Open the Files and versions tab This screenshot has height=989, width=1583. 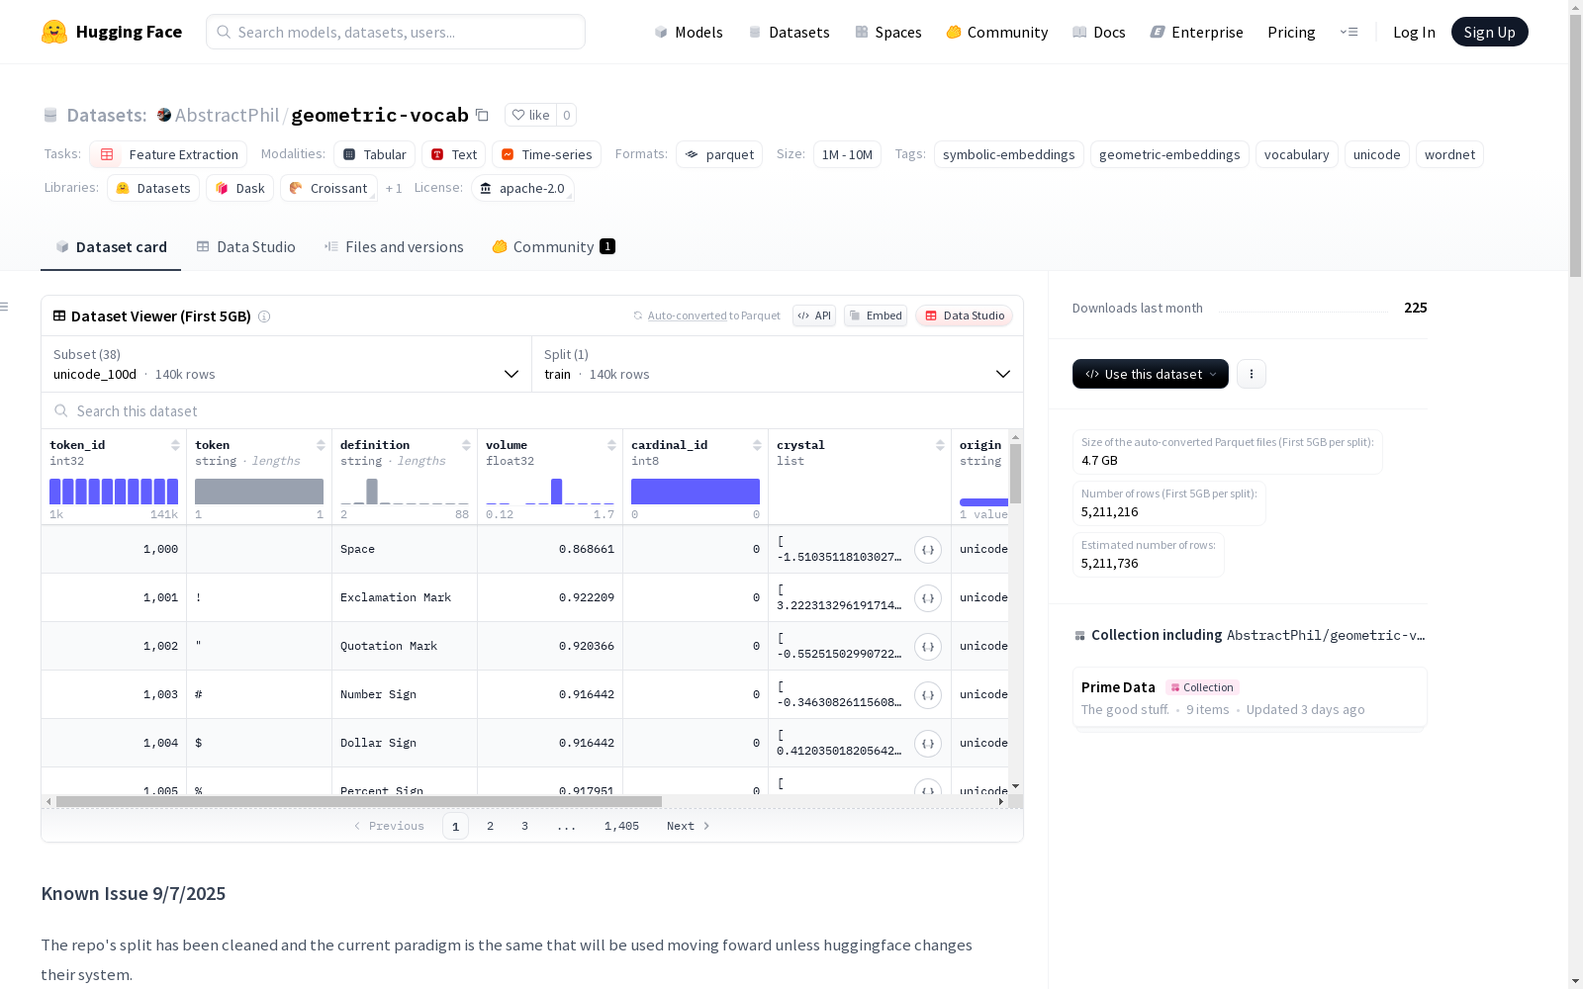coord(394,247)
